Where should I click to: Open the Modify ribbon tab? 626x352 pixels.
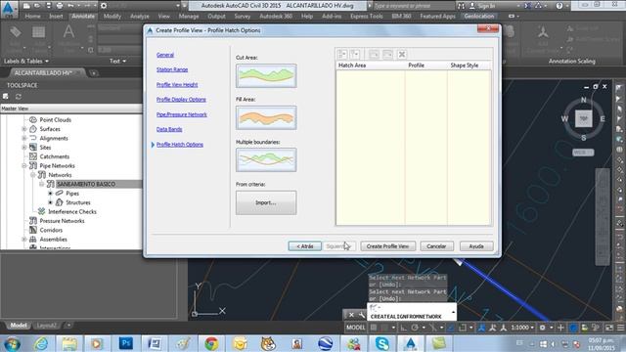point(112,17)
